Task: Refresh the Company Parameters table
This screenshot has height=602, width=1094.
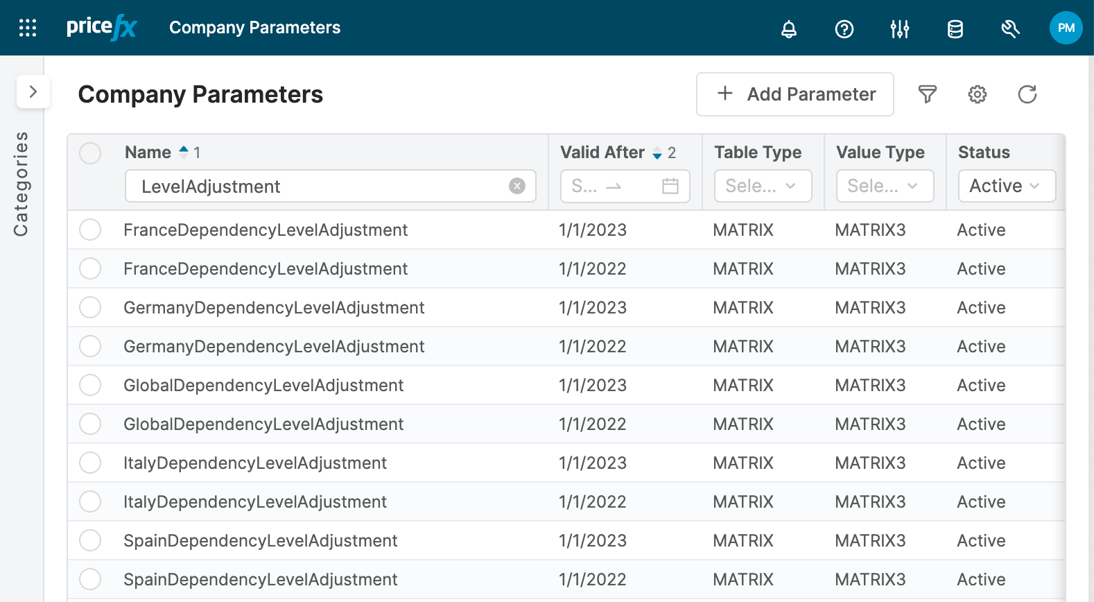Action: click(x=1027, y=94)
